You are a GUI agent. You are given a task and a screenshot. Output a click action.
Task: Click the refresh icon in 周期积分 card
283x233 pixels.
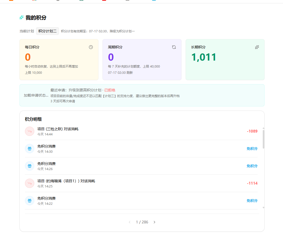174,47
